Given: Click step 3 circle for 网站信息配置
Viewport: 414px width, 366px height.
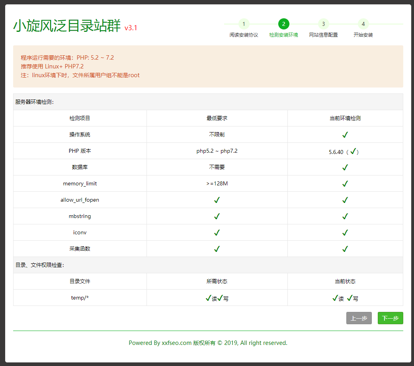Looking at the screenshot, I should (323, 24).
